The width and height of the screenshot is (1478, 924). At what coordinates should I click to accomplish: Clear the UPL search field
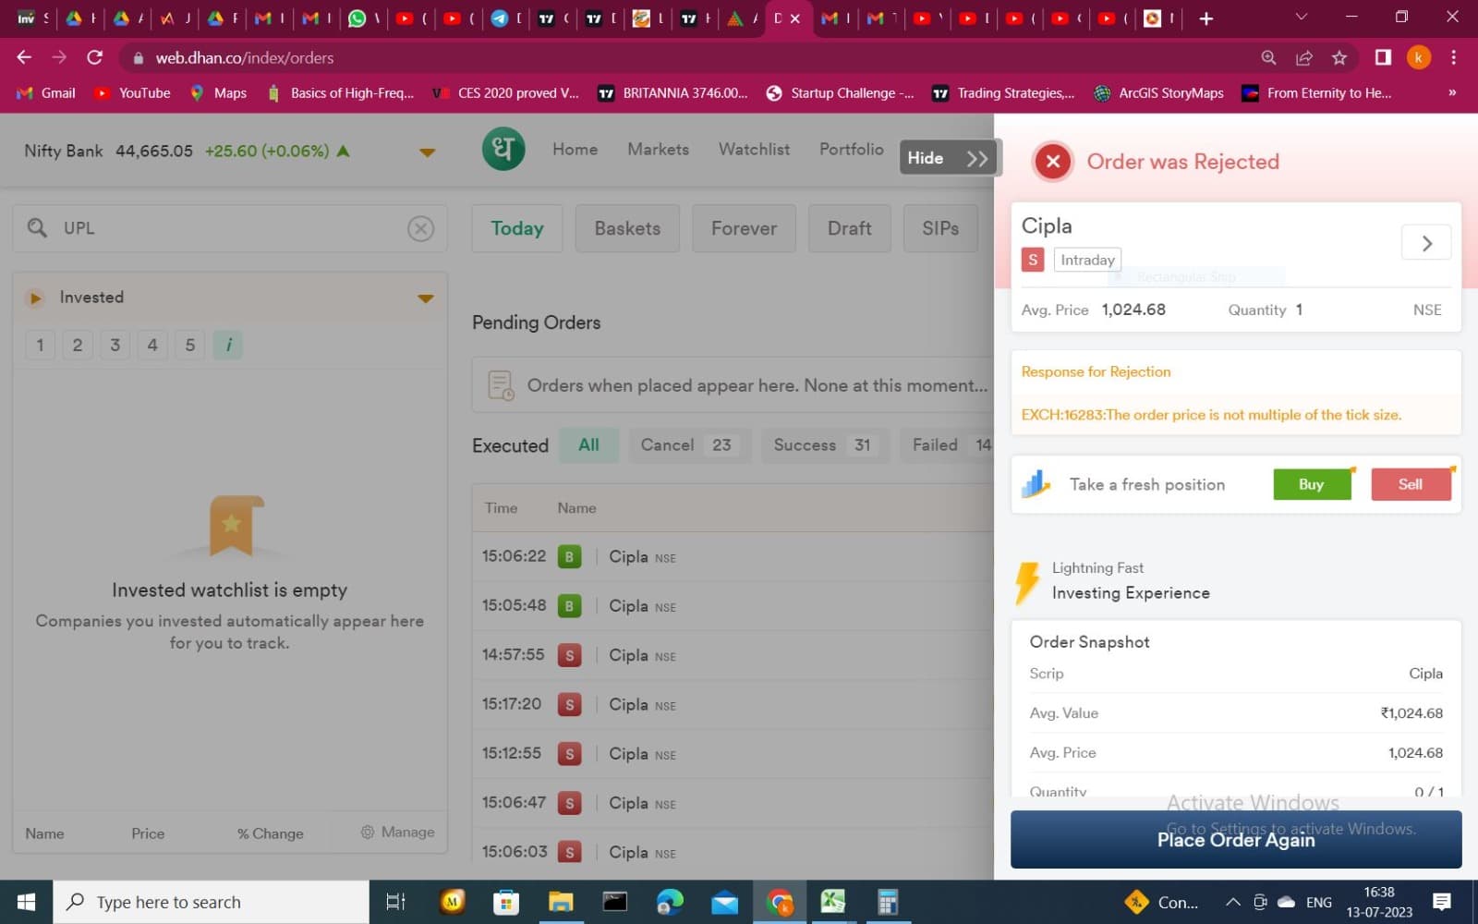(x=420, y=228)
